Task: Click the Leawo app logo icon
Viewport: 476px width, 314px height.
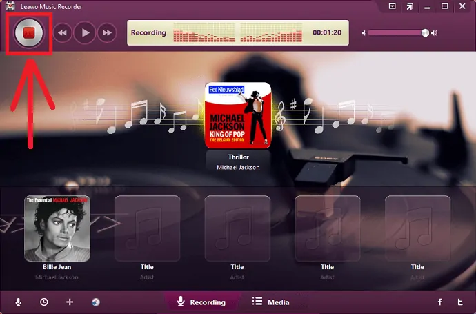Action: coord(10,6)
